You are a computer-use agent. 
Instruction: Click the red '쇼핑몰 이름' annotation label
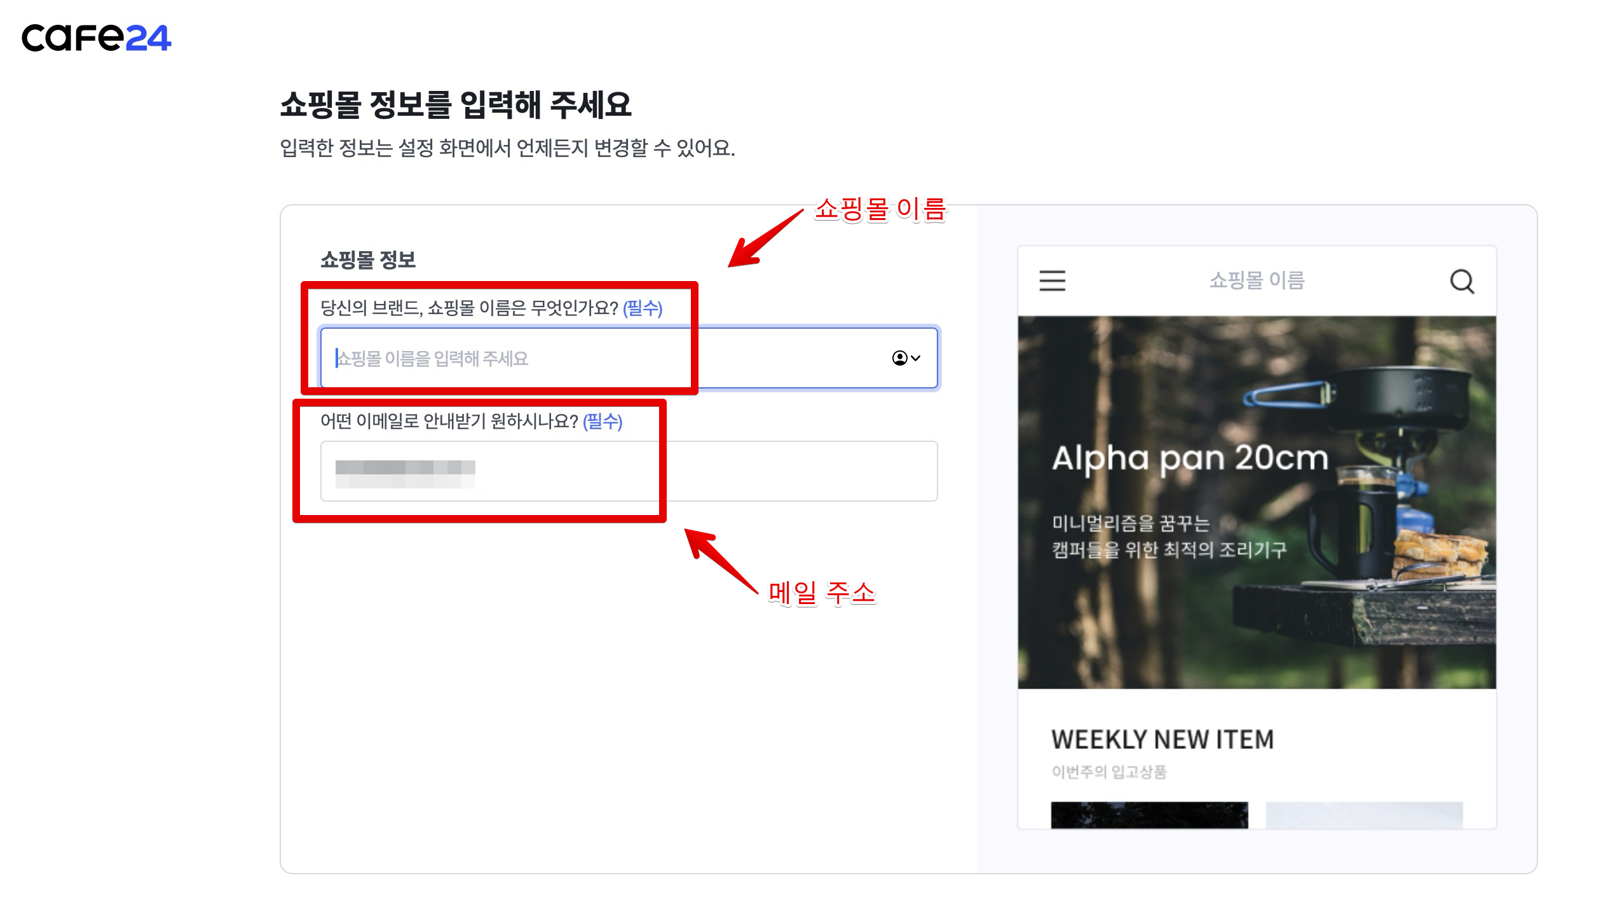pos(880,209)
